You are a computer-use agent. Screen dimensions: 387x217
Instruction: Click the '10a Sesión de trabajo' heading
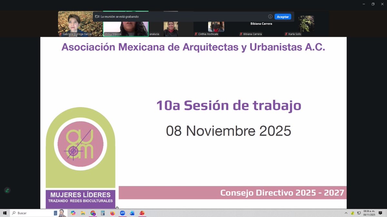coord(229,106)
